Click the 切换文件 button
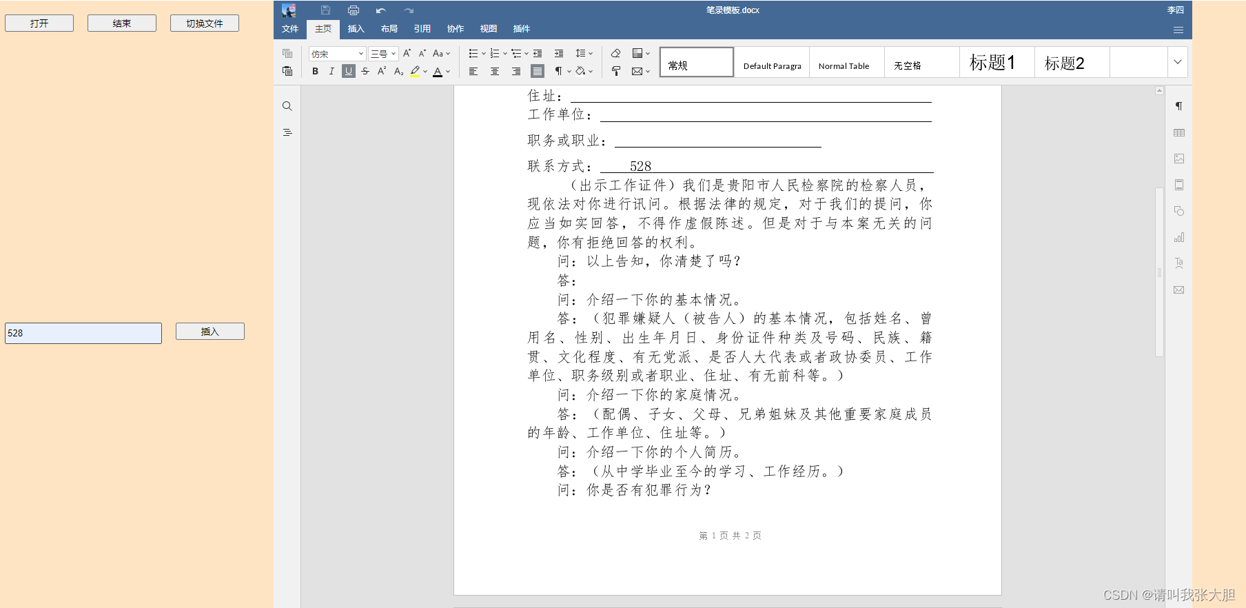1246x608 pixels. coord(205,23)
